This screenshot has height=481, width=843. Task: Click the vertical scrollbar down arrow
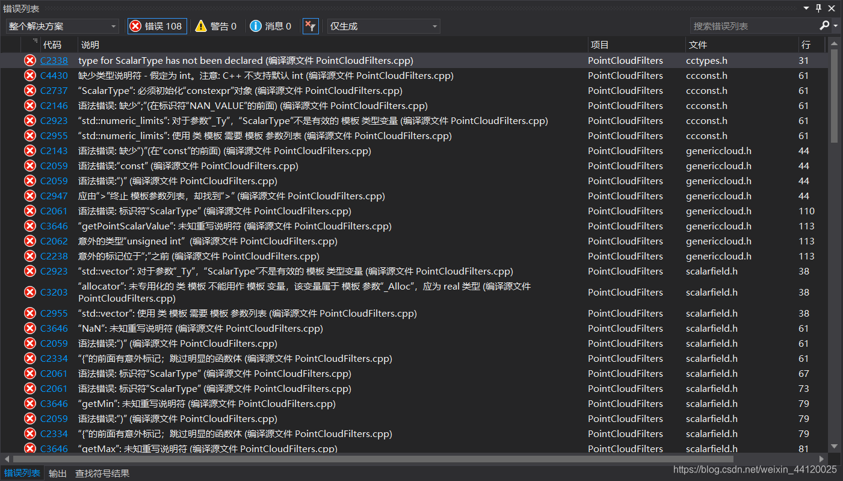pos(834,446)
